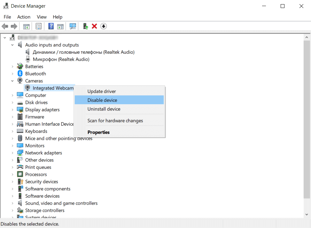Click Scan for hardware changes monitor icon
The width and height of the screenshot is (311, 228).
click(x=73, y=26)
